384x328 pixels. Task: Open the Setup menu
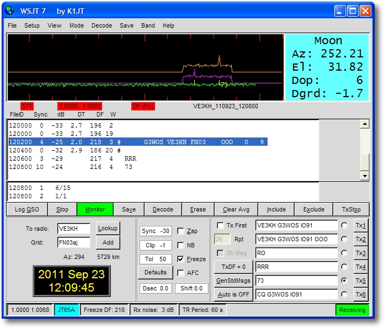[x=32, y=25]
